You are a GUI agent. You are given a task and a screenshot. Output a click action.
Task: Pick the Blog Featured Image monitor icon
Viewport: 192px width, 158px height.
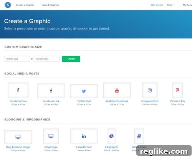tap(18, 137)
